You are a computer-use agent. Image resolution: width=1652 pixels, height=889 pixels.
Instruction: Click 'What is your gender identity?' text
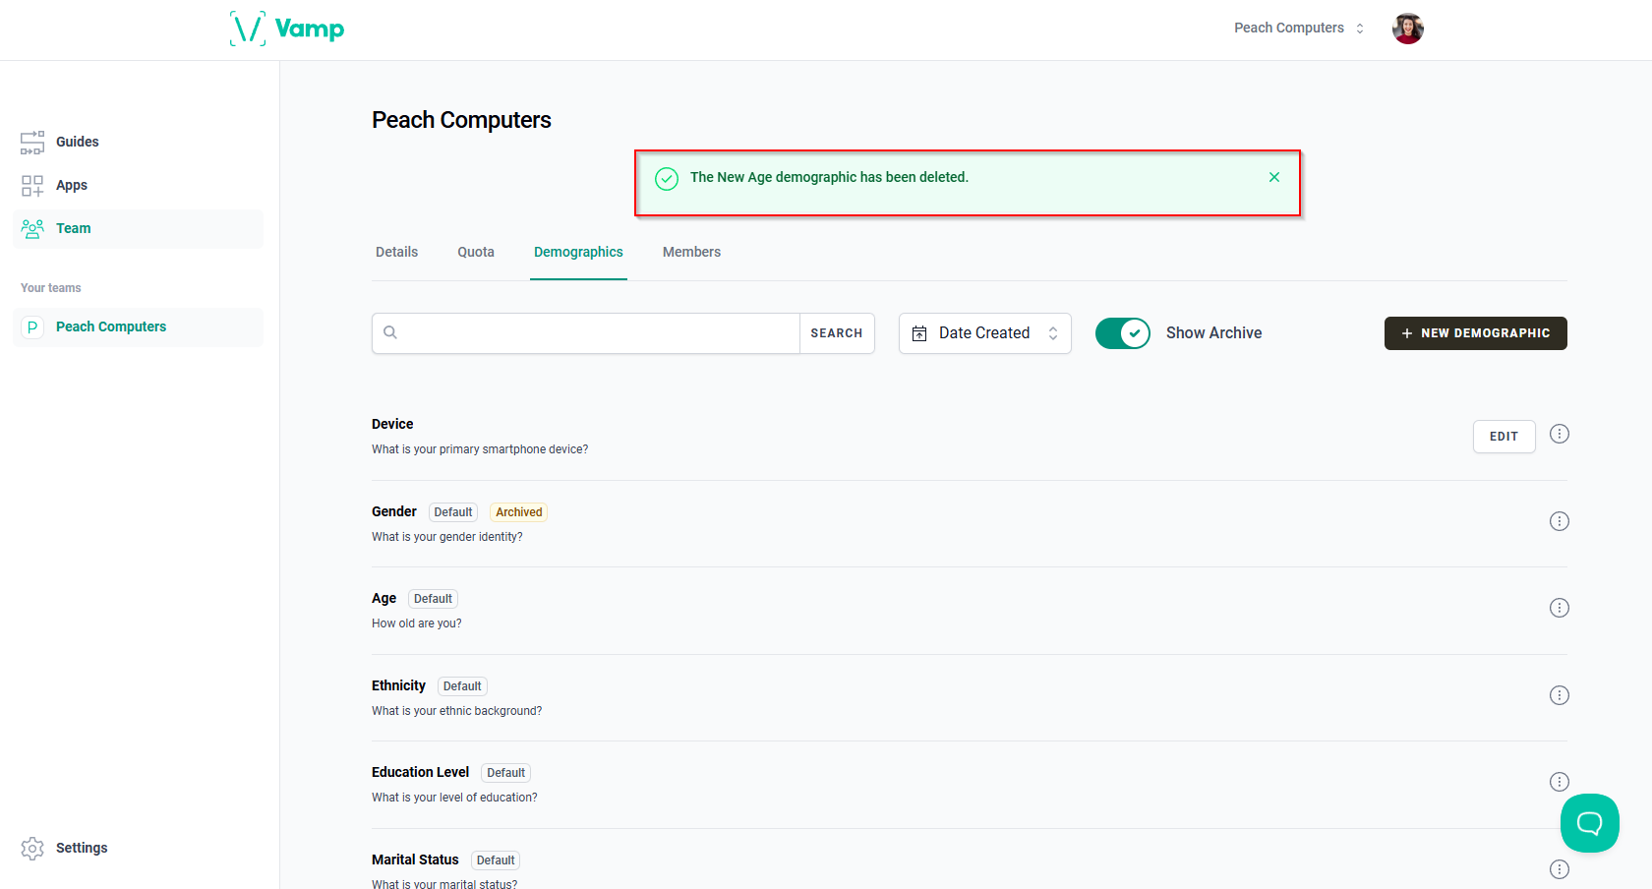447,537
